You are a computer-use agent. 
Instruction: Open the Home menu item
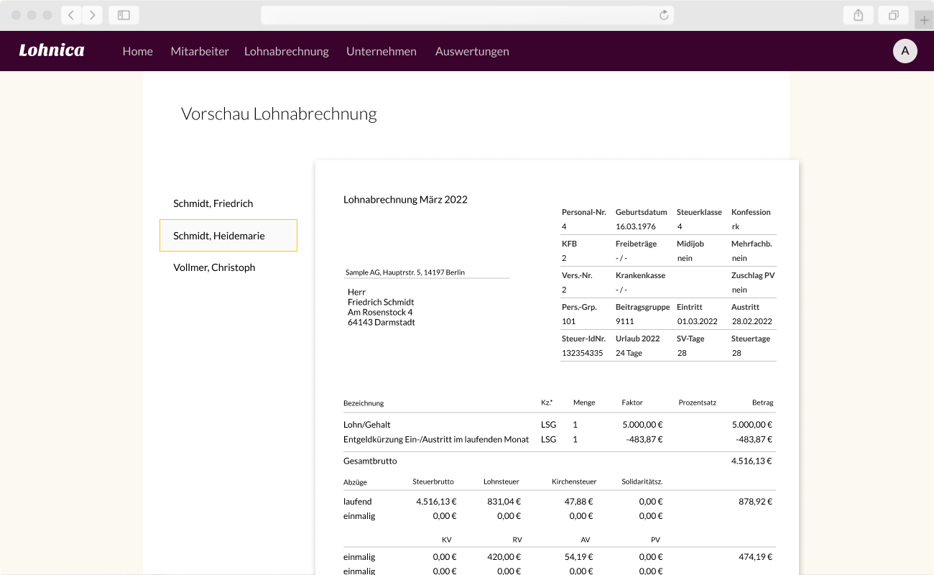[x=138, y=51]
